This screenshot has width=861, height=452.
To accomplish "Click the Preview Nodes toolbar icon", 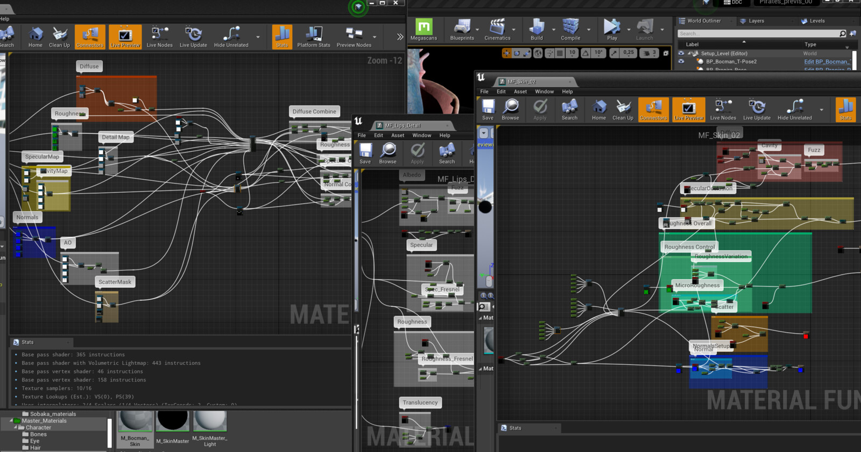I will [x=354, y=37].
